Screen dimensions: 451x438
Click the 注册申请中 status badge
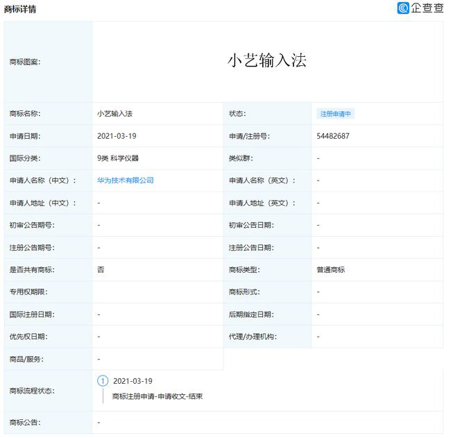[x=335, y=114]
